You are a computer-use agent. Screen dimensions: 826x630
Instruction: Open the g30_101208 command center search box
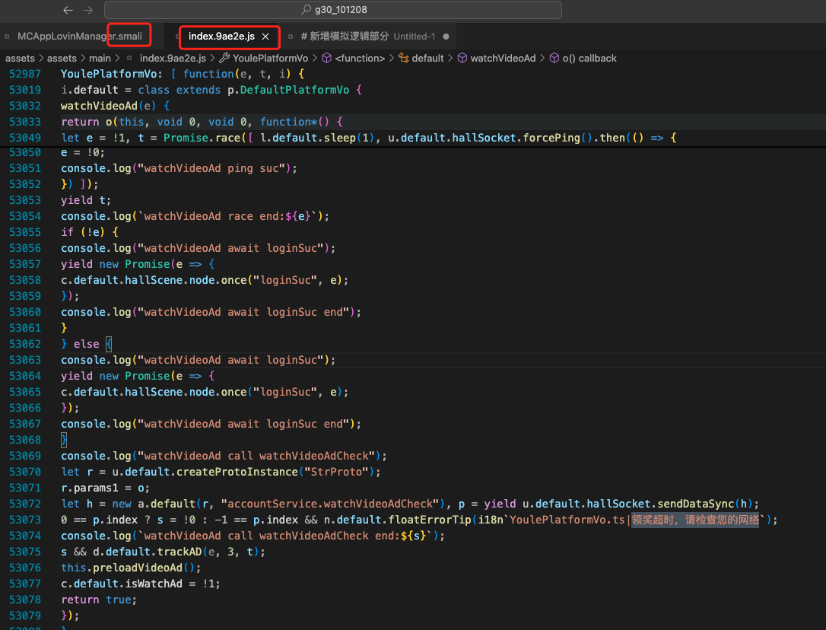pos(333,10)
